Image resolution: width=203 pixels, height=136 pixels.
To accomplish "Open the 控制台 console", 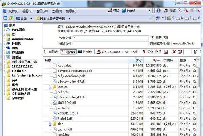I will (85, 52).
